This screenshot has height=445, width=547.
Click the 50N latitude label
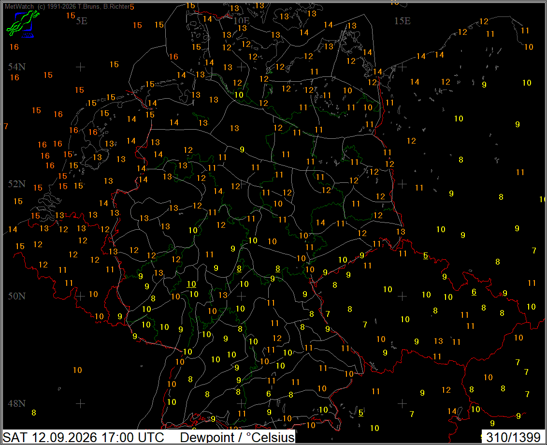pyautogui.click(x=17, y=296)
